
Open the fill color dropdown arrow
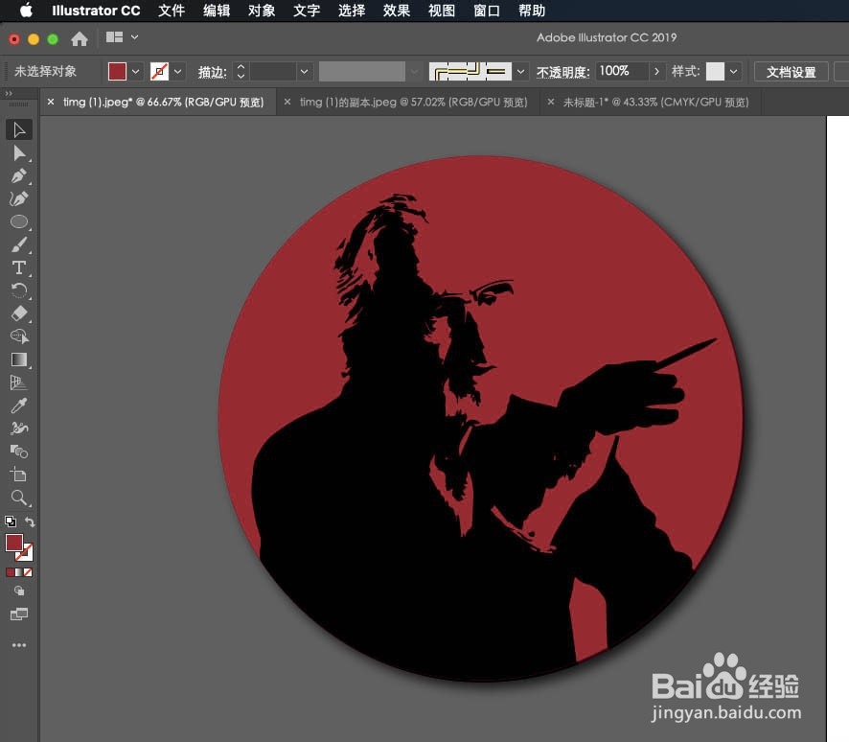[x=136, y=72]
